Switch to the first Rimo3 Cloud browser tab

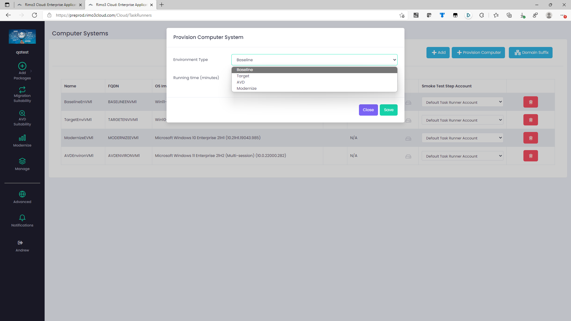50,5
